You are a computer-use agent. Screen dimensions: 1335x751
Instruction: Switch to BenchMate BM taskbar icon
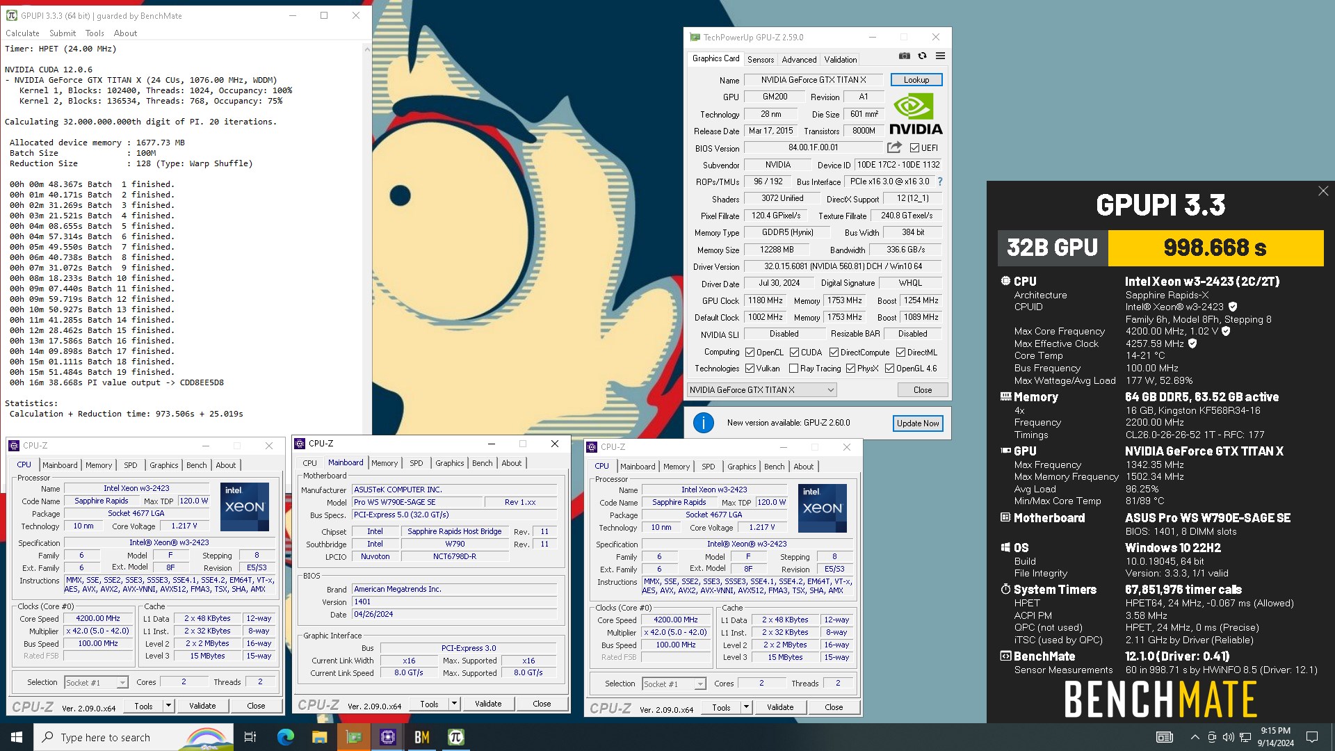coord(422,737)
